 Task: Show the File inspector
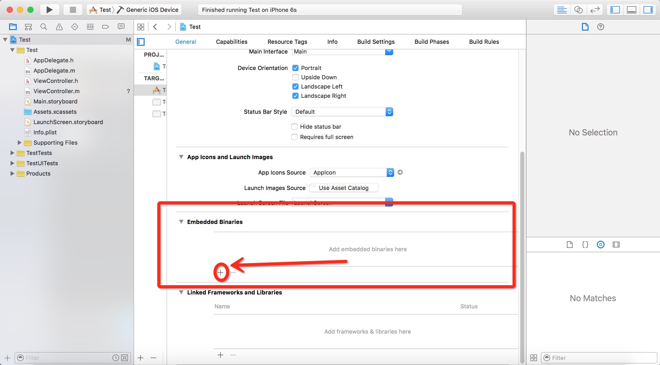coord(585,27)
